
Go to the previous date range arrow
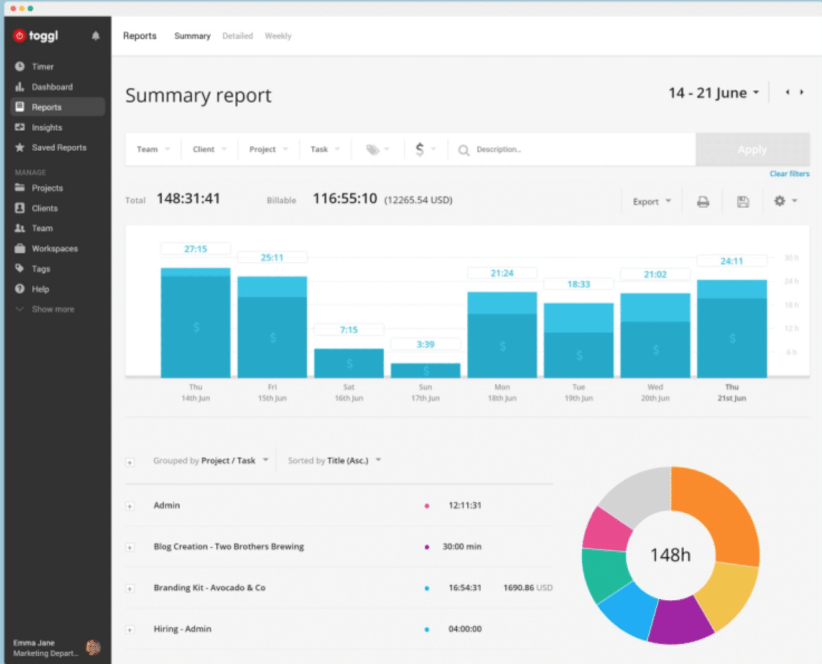click(x=787, y=93)
